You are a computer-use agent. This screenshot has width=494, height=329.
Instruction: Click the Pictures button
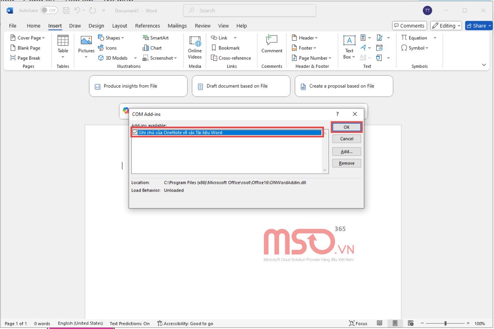(x=86, y=46)
